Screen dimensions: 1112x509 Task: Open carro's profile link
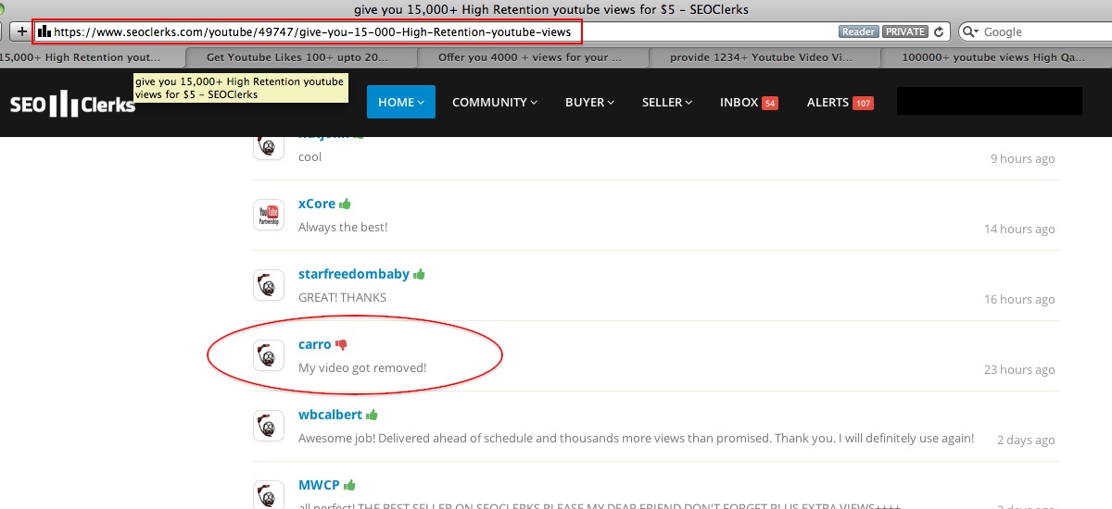(x=315, y=344)
